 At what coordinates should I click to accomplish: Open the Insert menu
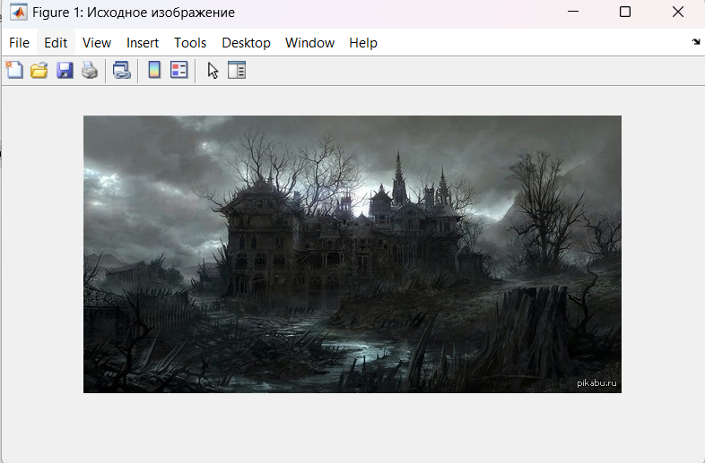143,43
